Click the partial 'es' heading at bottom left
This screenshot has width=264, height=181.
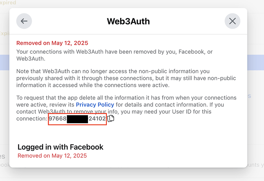[x=3, y=156]
